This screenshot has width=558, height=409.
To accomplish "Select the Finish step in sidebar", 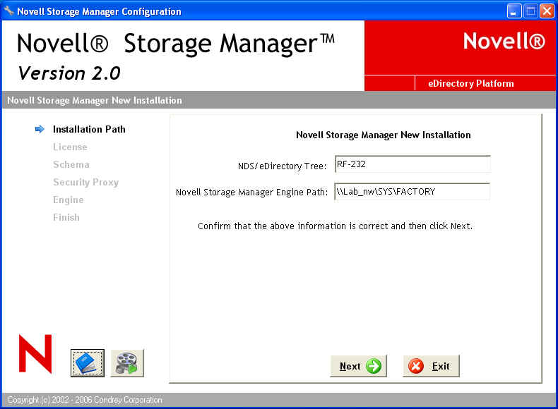I will pos(66,217).
